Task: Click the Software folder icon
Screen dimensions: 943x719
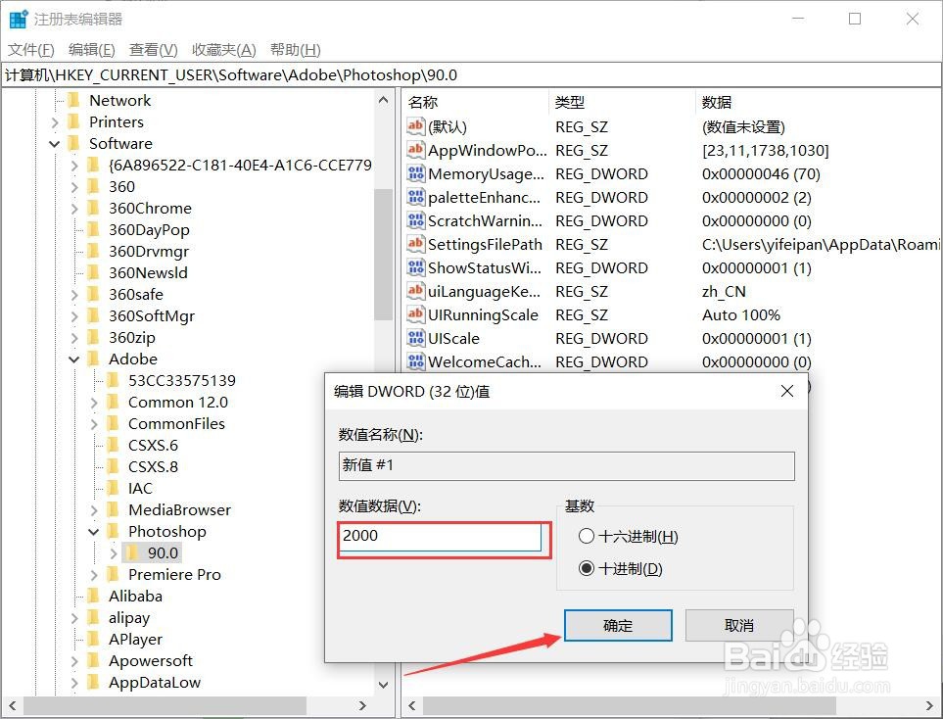Action: pos(74,143)
